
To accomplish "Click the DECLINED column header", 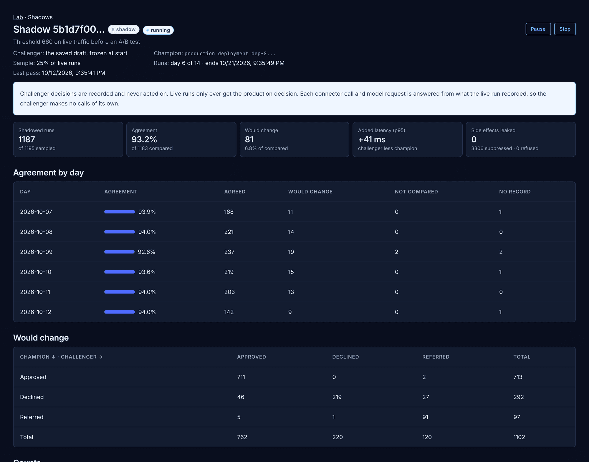I will (345, 357).
